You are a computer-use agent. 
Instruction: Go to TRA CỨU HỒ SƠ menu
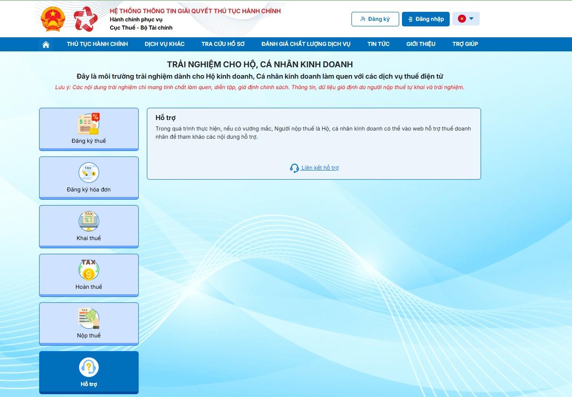(223, 44)
